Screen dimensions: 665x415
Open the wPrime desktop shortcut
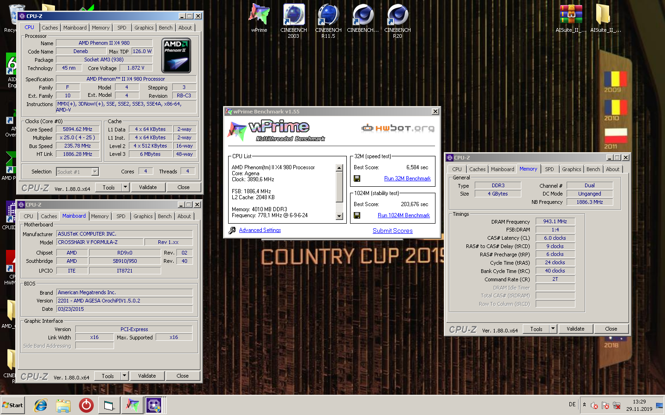tap(259, 18)
